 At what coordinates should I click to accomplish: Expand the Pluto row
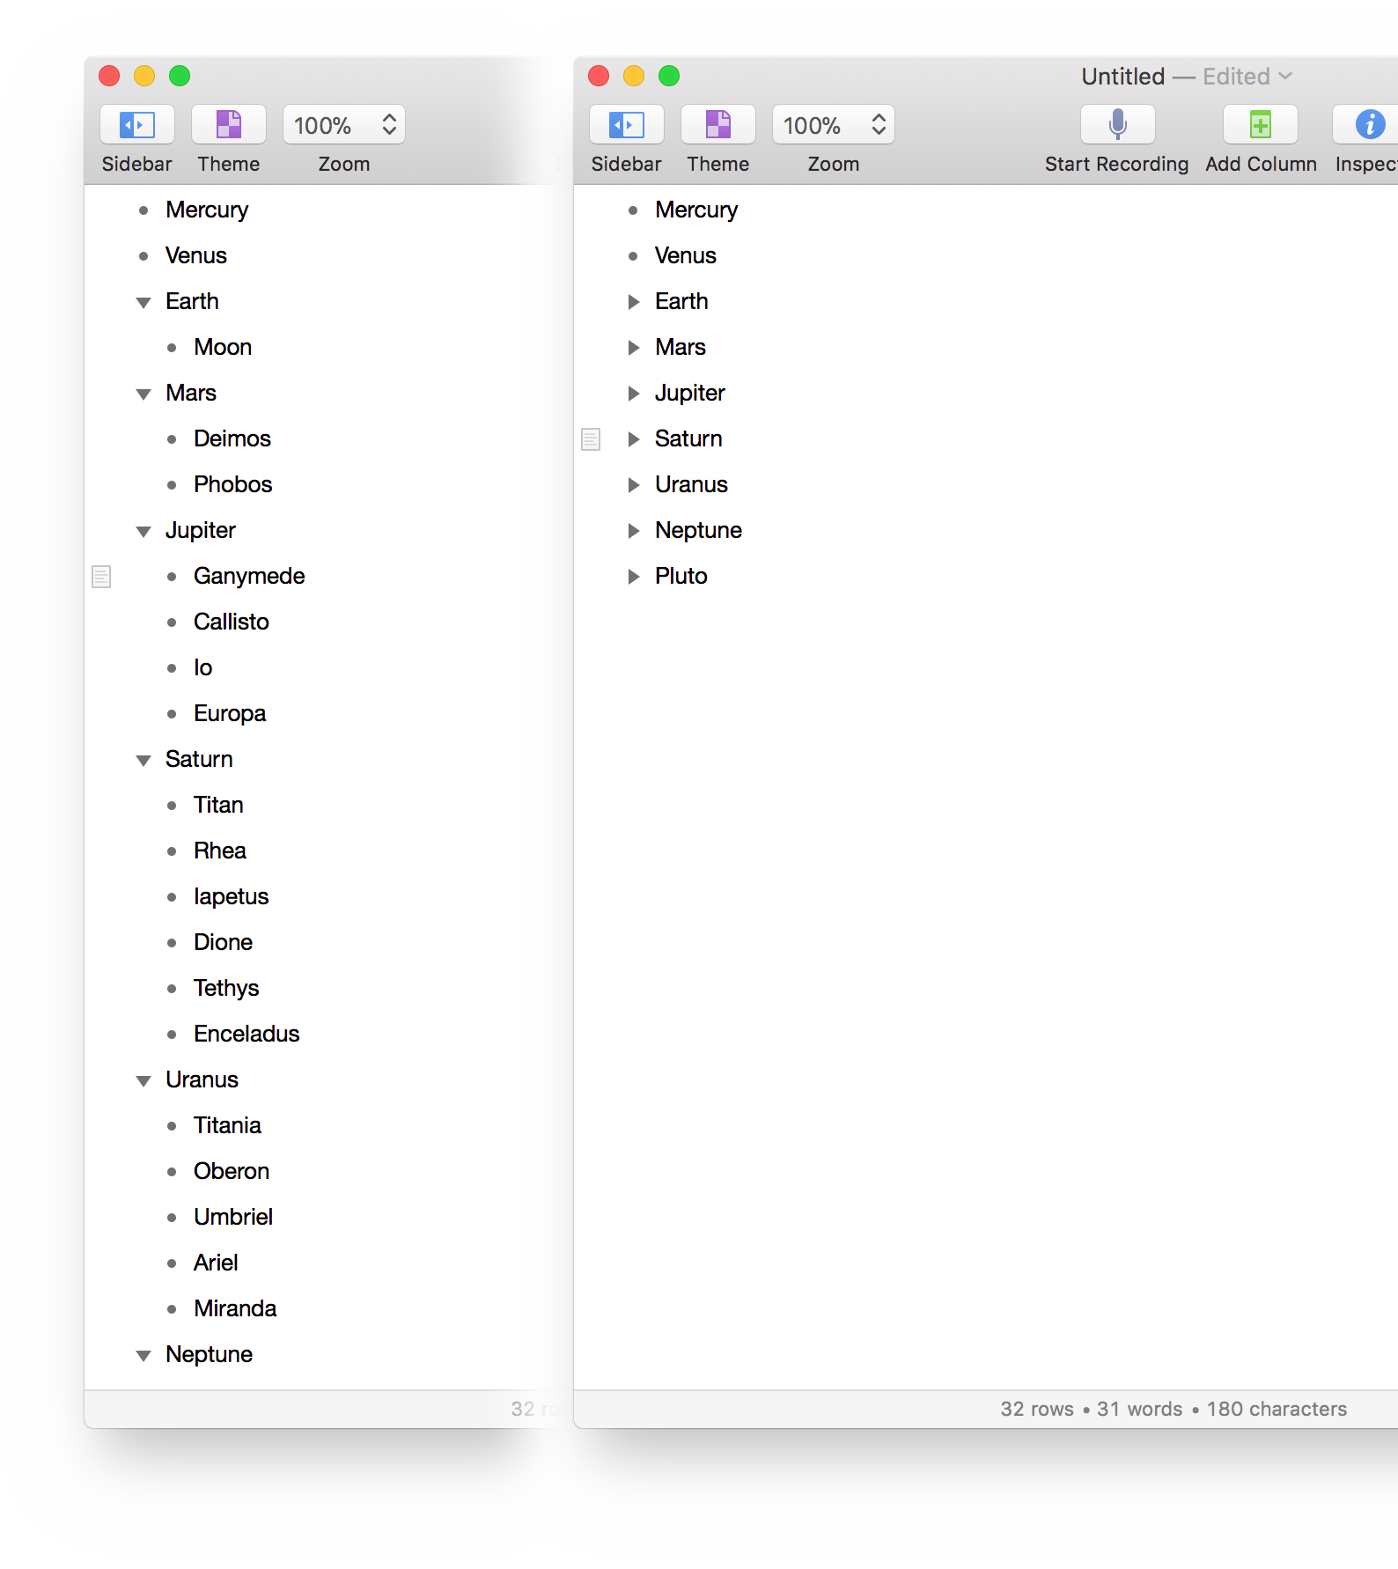633,577
